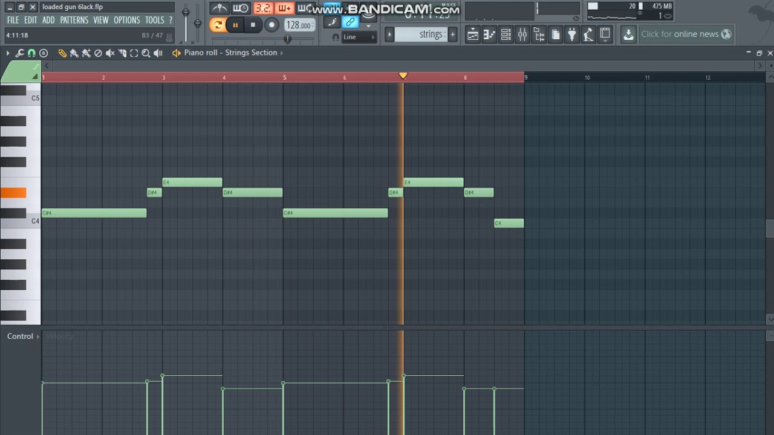Open the tempo tapper icon
This screenshot has height=435, width=774.
(588, 34)
